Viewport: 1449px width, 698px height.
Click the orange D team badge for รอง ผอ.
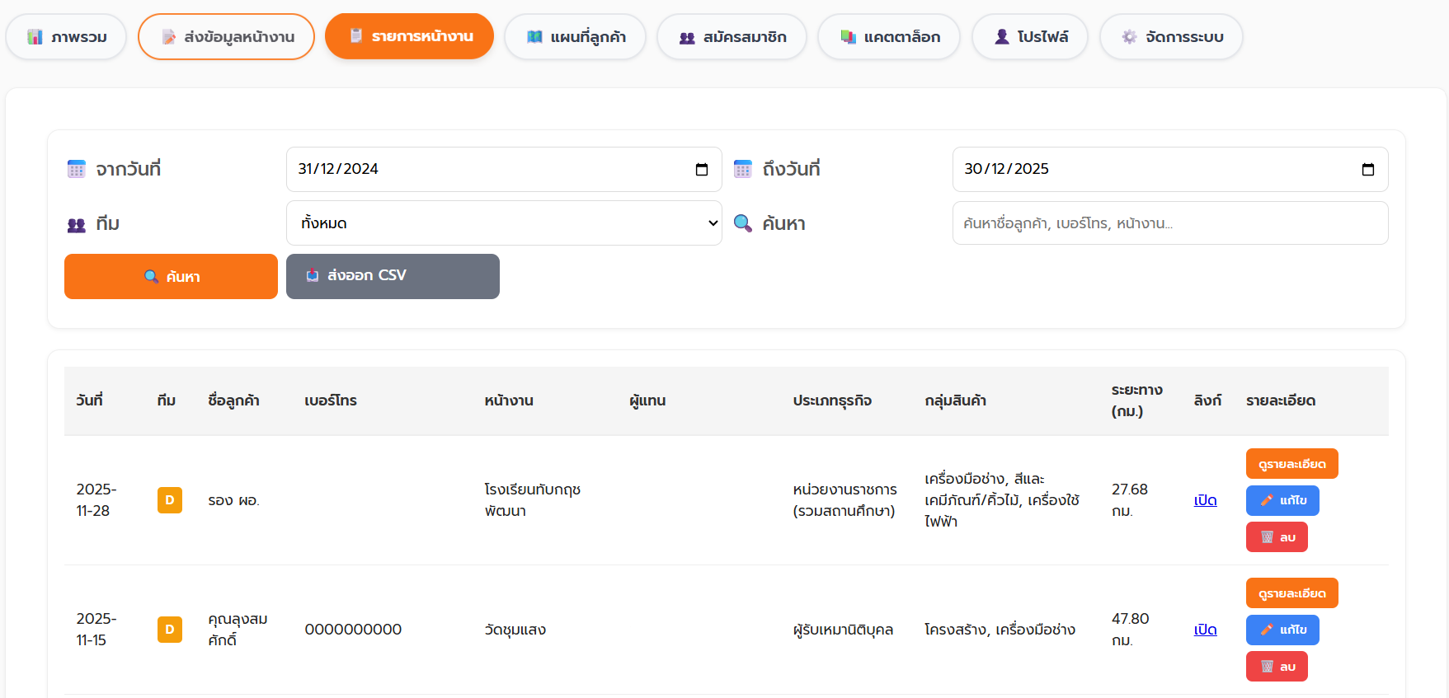point(170,500)
